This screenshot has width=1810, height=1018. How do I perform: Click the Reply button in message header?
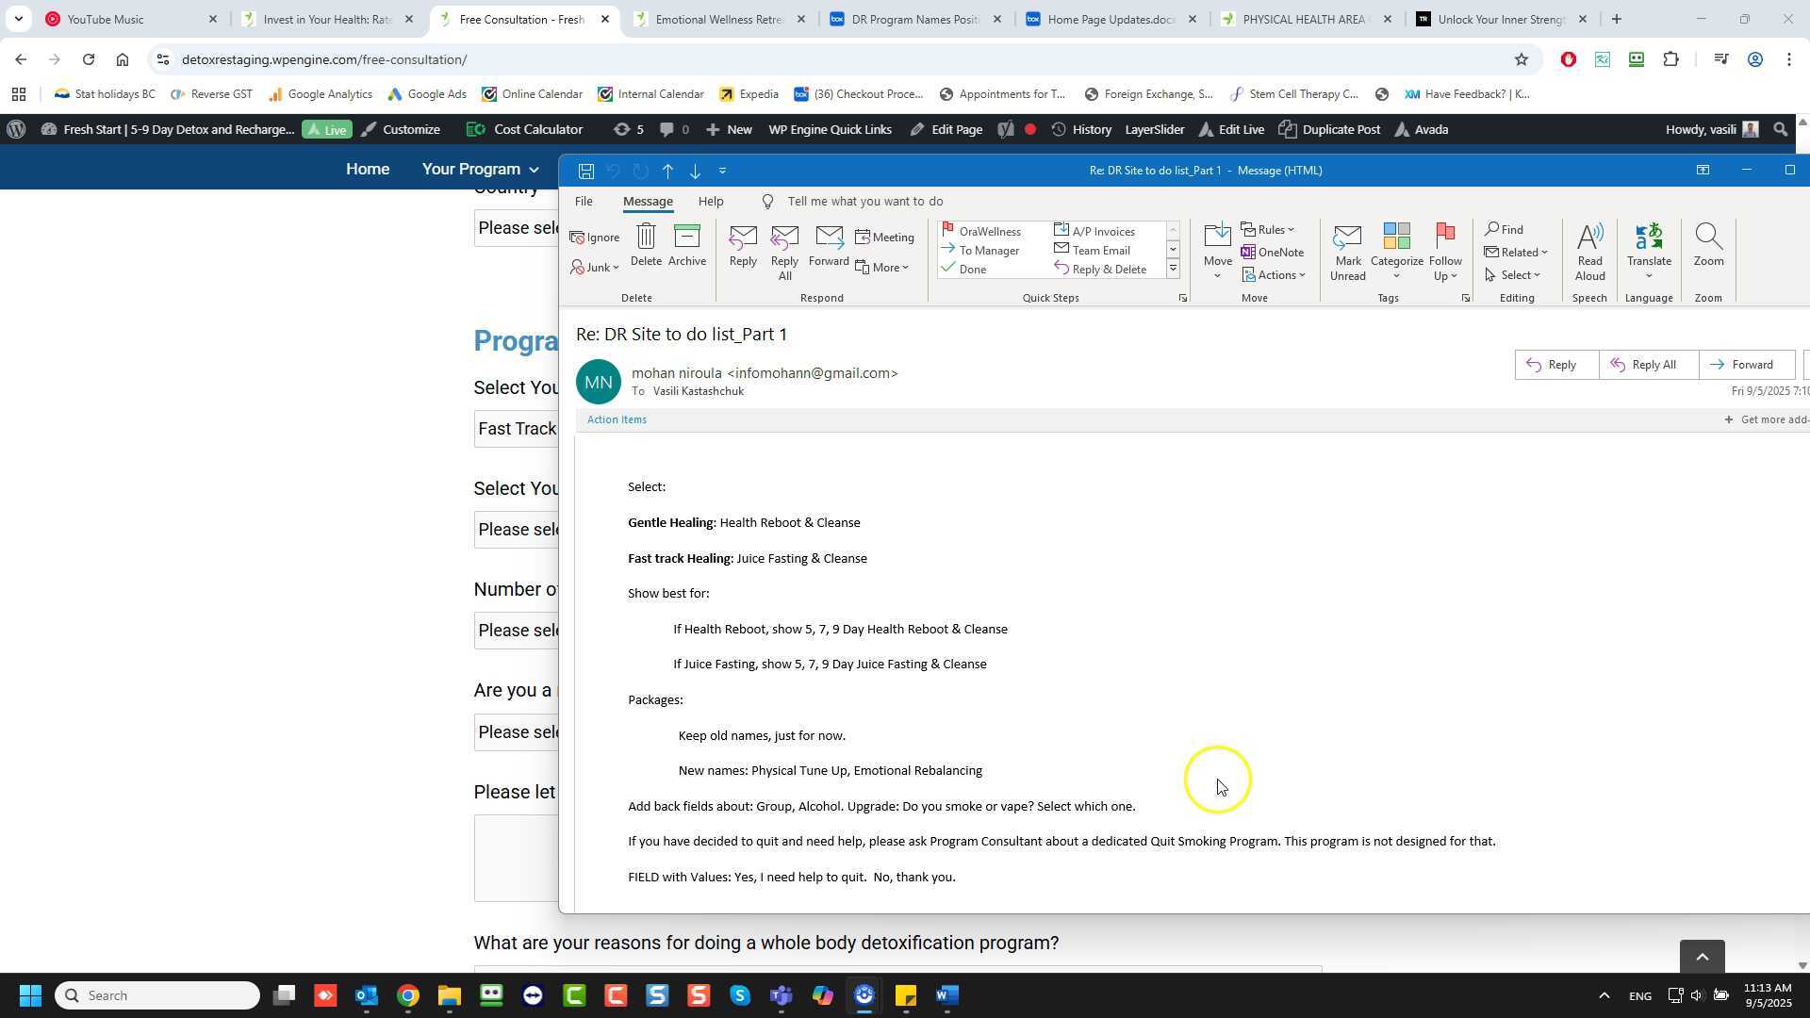pos(1555,365)
